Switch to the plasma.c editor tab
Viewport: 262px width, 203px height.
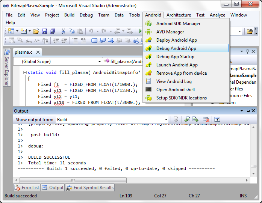[x=24, y=52]
